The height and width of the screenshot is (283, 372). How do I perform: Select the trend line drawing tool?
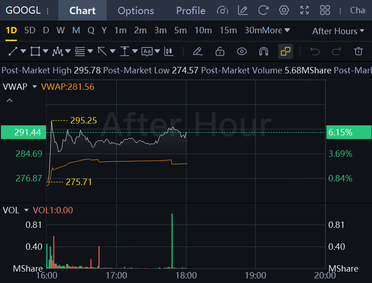point(13,51)
